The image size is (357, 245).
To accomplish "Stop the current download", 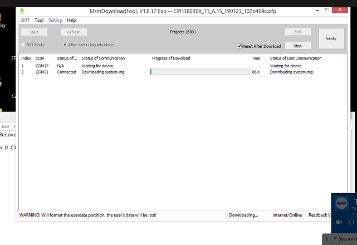I will [298, 46].
